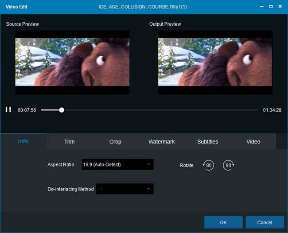This screenshot has width=288, height=233.
Task: Open the Crop tab
Action: coord(115,142)
